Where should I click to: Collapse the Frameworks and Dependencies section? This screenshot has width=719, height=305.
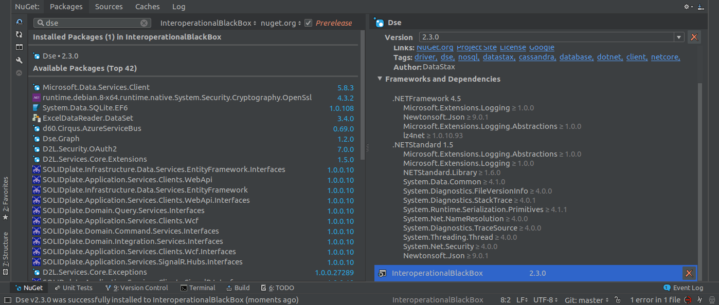click(x=379, y=79)
